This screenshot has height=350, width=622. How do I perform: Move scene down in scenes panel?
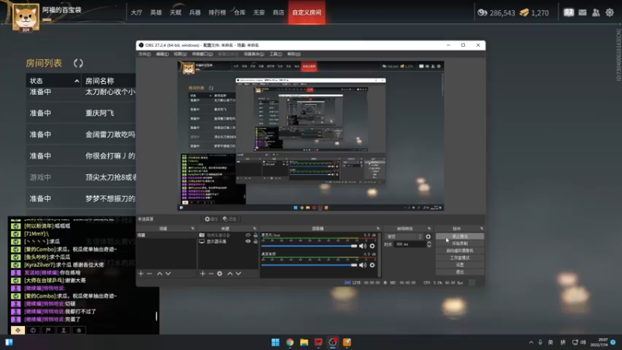click(x=168, y=274)
